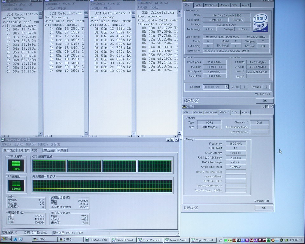The image size is (305, 244).
Task: Click OK in CPU-Z memory window
Action: click(x=264, y=207)
